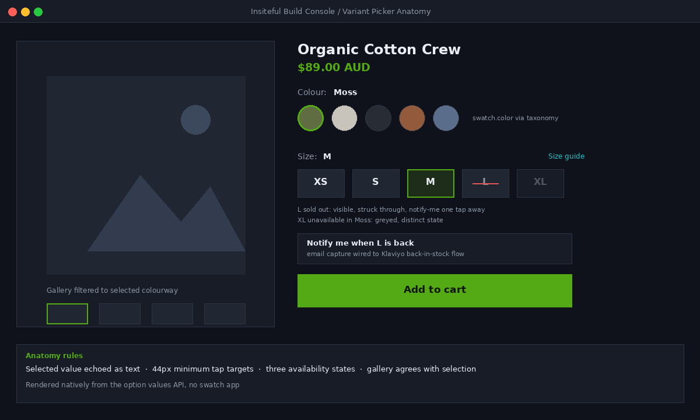Click the Size: M label
This screenshot has height=420, width=700.
(314, 156)
